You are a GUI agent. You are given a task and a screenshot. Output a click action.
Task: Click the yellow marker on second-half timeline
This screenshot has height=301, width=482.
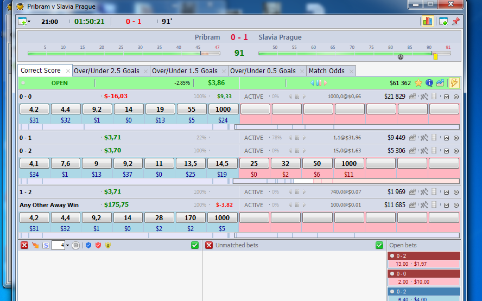[x=435, y=56]
